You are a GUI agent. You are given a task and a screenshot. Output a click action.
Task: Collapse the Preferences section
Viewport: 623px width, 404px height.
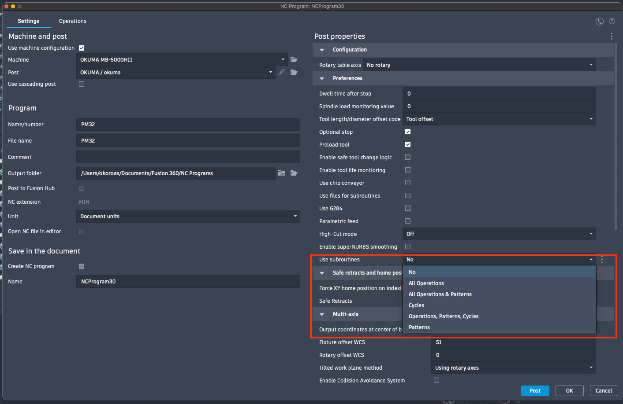pyautogui.click(x=321, y=78)
